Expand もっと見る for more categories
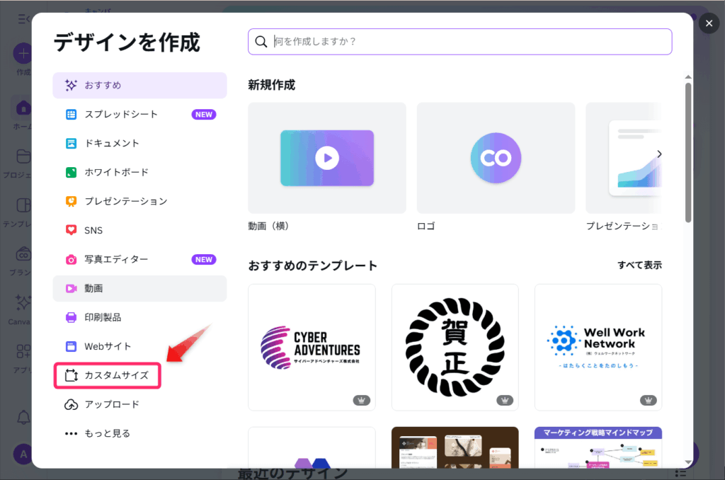725x480 pixels. coord(139,433)
